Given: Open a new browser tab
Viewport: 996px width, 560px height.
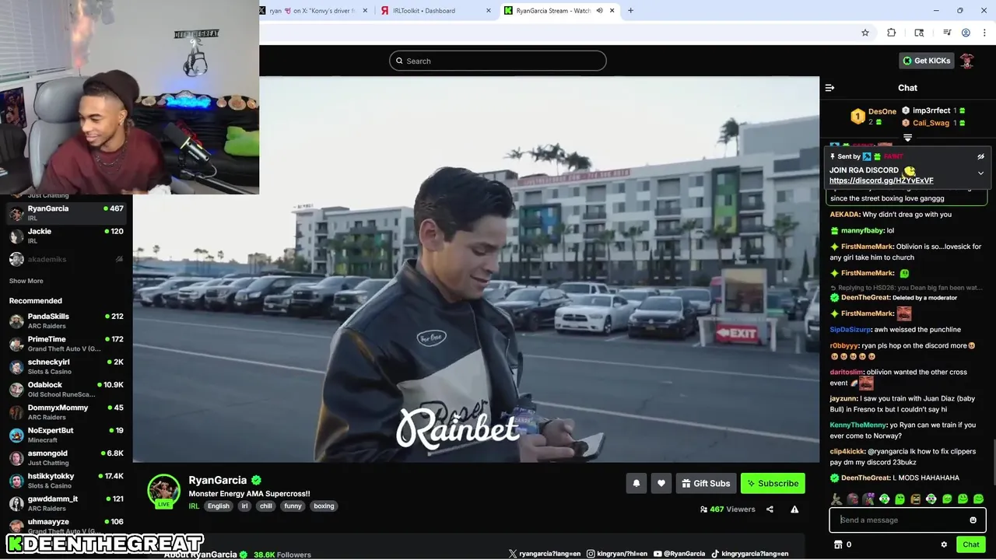Looking at the screenshot, I should click(x=630, y=11).
